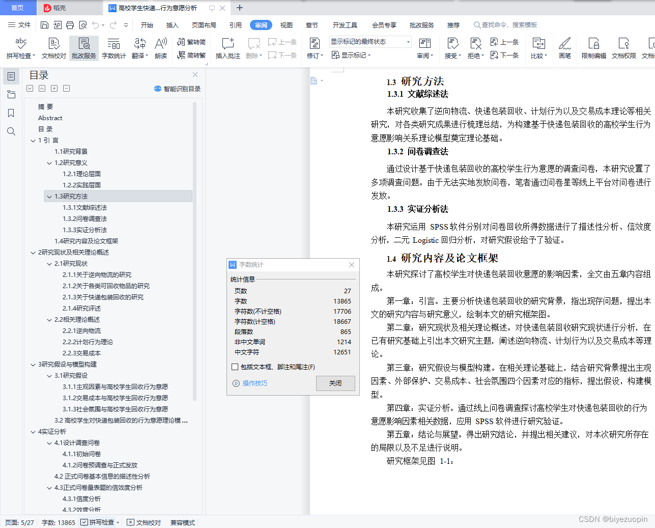Viewport: 655px width, 528px height.
Task: Open 4.3.1信度分析 outline entry
Action: [81, 499]
